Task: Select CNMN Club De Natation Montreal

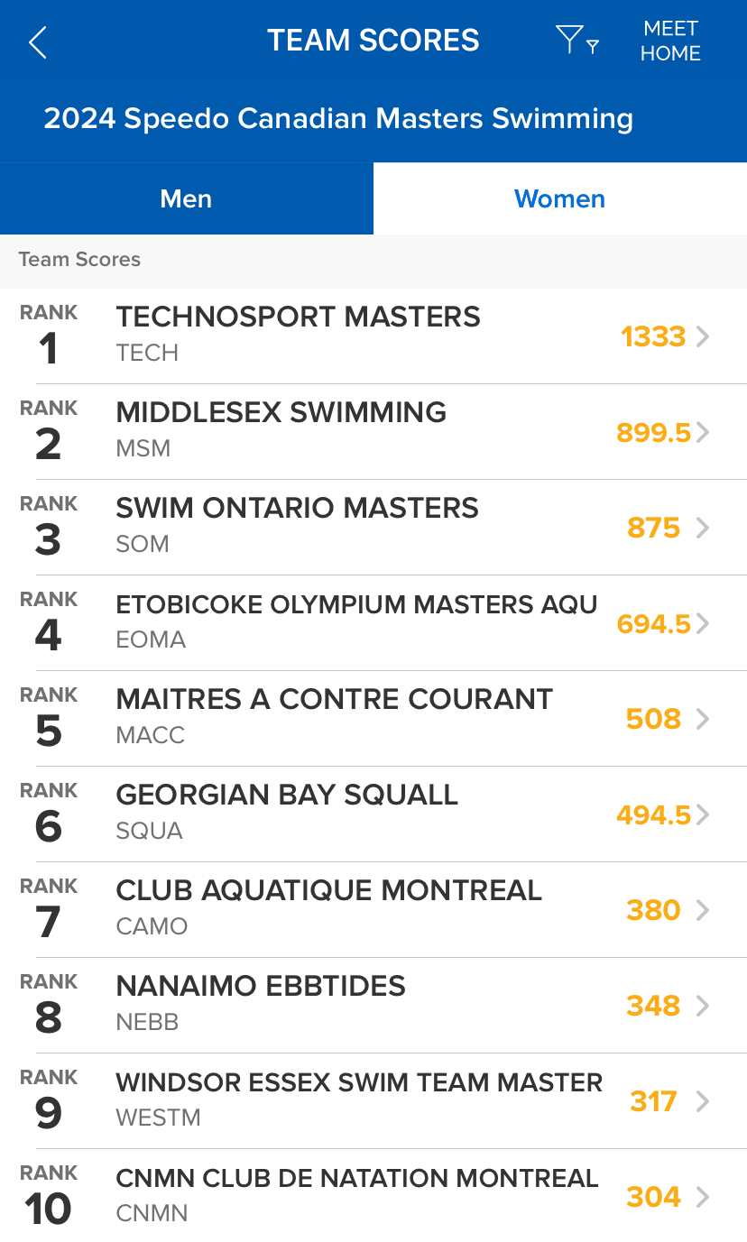Action: (356, 1178)
